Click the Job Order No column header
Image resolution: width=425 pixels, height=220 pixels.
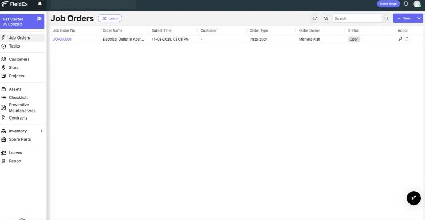click(x=64, y=30)
